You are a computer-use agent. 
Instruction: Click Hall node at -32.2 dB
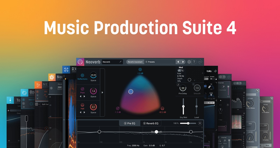click(x=162, y=108)
